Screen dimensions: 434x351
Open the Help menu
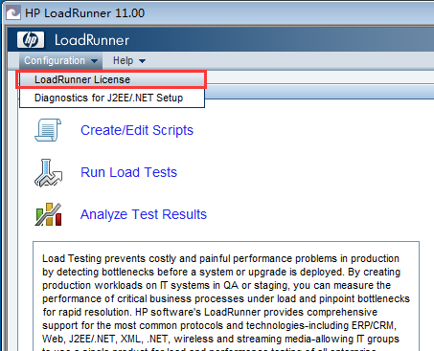point(129,60)
